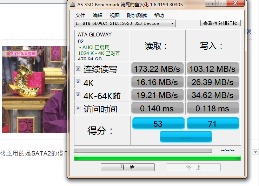Image resolution: width=259 pixels, height=186 pixels.
Task: Click the --:--:-- elapsed time text
Action: pyautogui.click(x=228, y=150)
